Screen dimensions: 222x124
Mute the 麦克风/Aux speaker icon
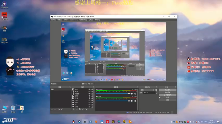tap(132, 94)
